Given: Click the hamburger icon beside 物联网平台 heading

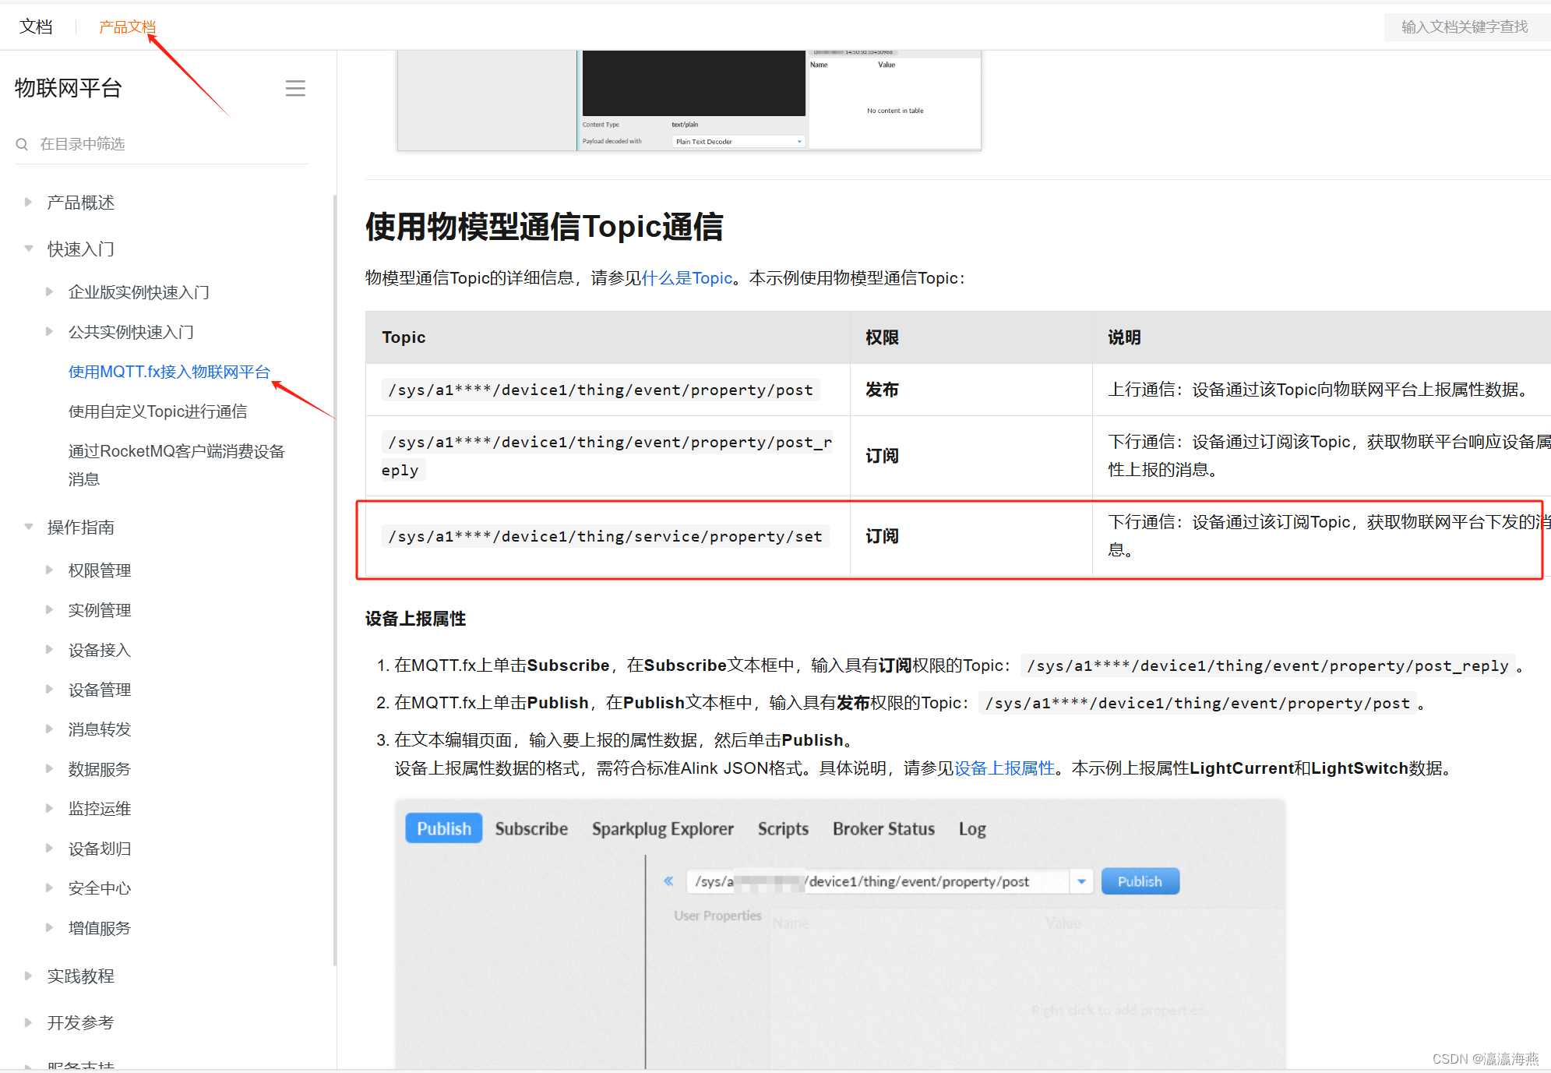Looking at the screenshot, I should click(295, 88).
